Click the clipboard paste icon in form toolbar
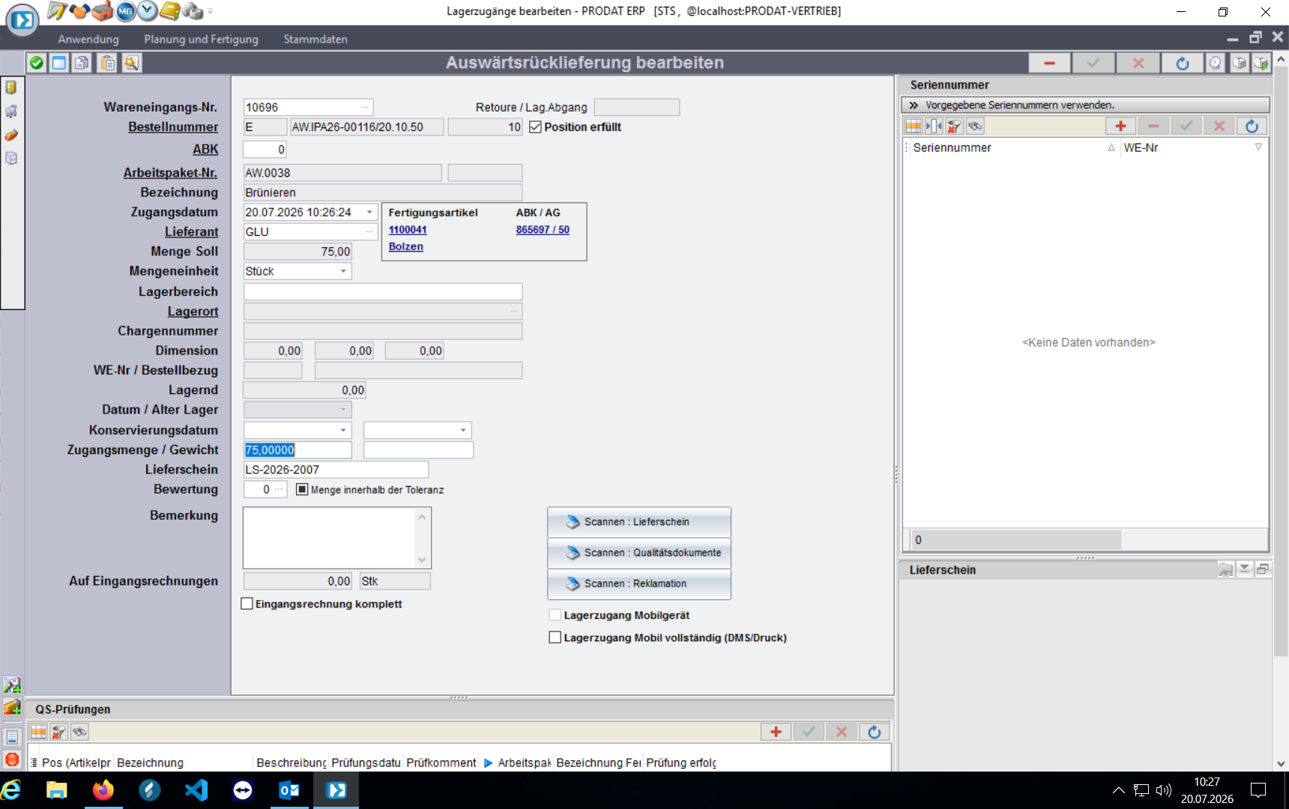This screenshot has height=809, width=1289. 108,63
